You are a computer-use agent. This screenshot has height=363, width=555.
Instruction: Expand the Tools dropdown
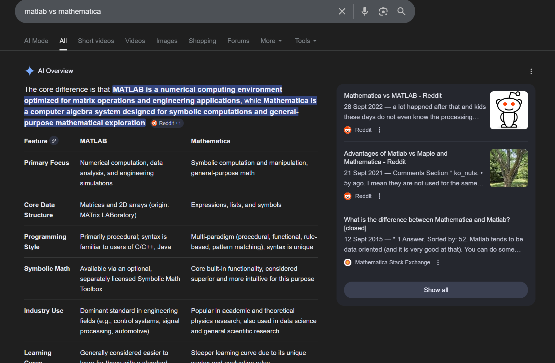tap(306, 41)
